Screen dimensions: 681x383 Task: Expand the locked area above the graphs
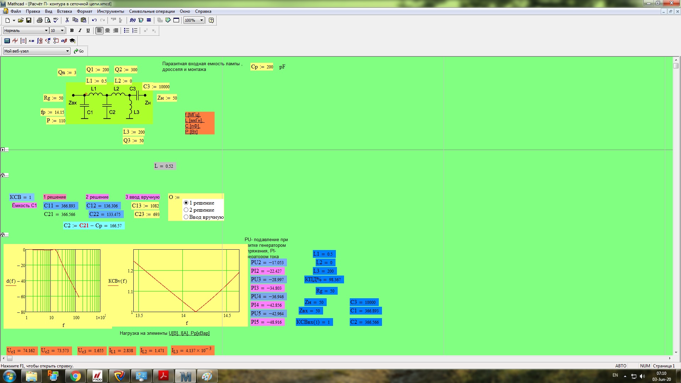tap(3, 235)
